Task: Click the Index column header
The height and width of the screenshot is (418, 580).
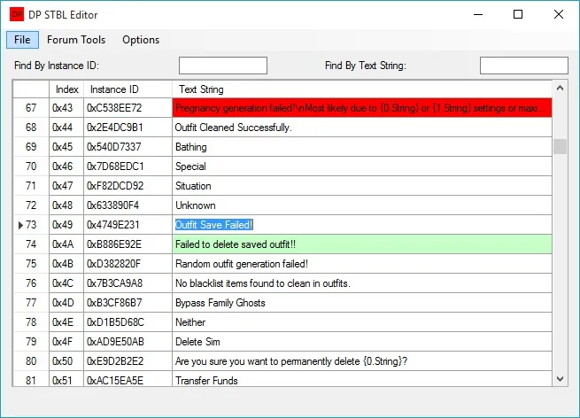Action: pyautogui.click(x=66, y=89)
